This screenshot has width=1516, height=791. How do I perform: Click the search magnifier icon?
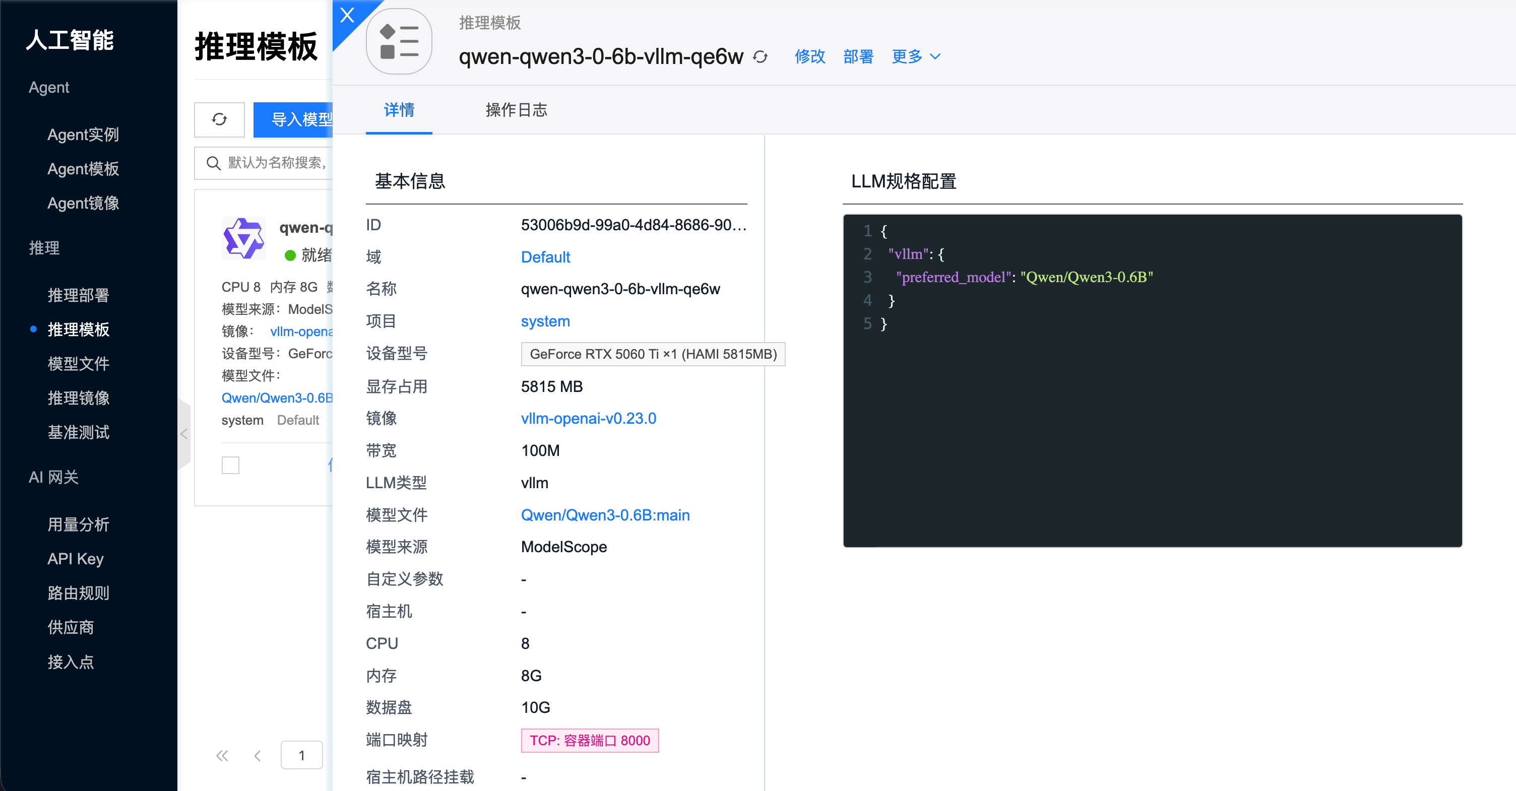pos(214,163)
